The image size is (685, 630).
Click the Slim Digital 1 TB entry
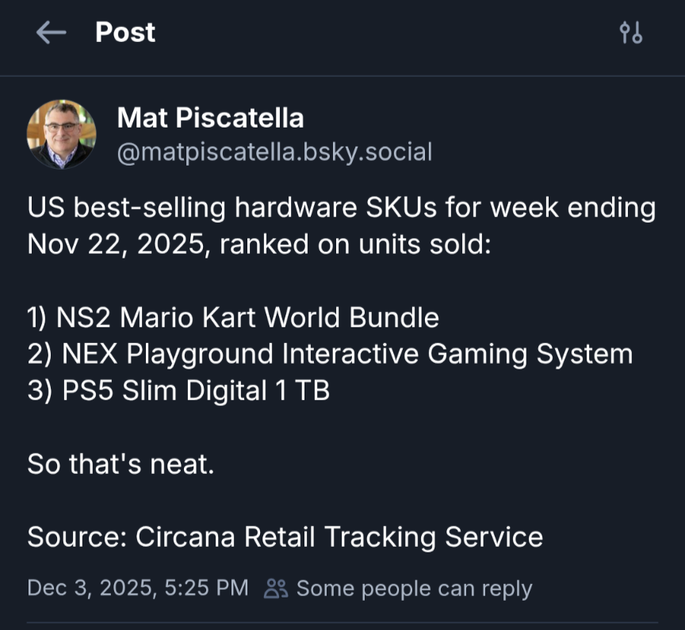[x=225, y=391]
